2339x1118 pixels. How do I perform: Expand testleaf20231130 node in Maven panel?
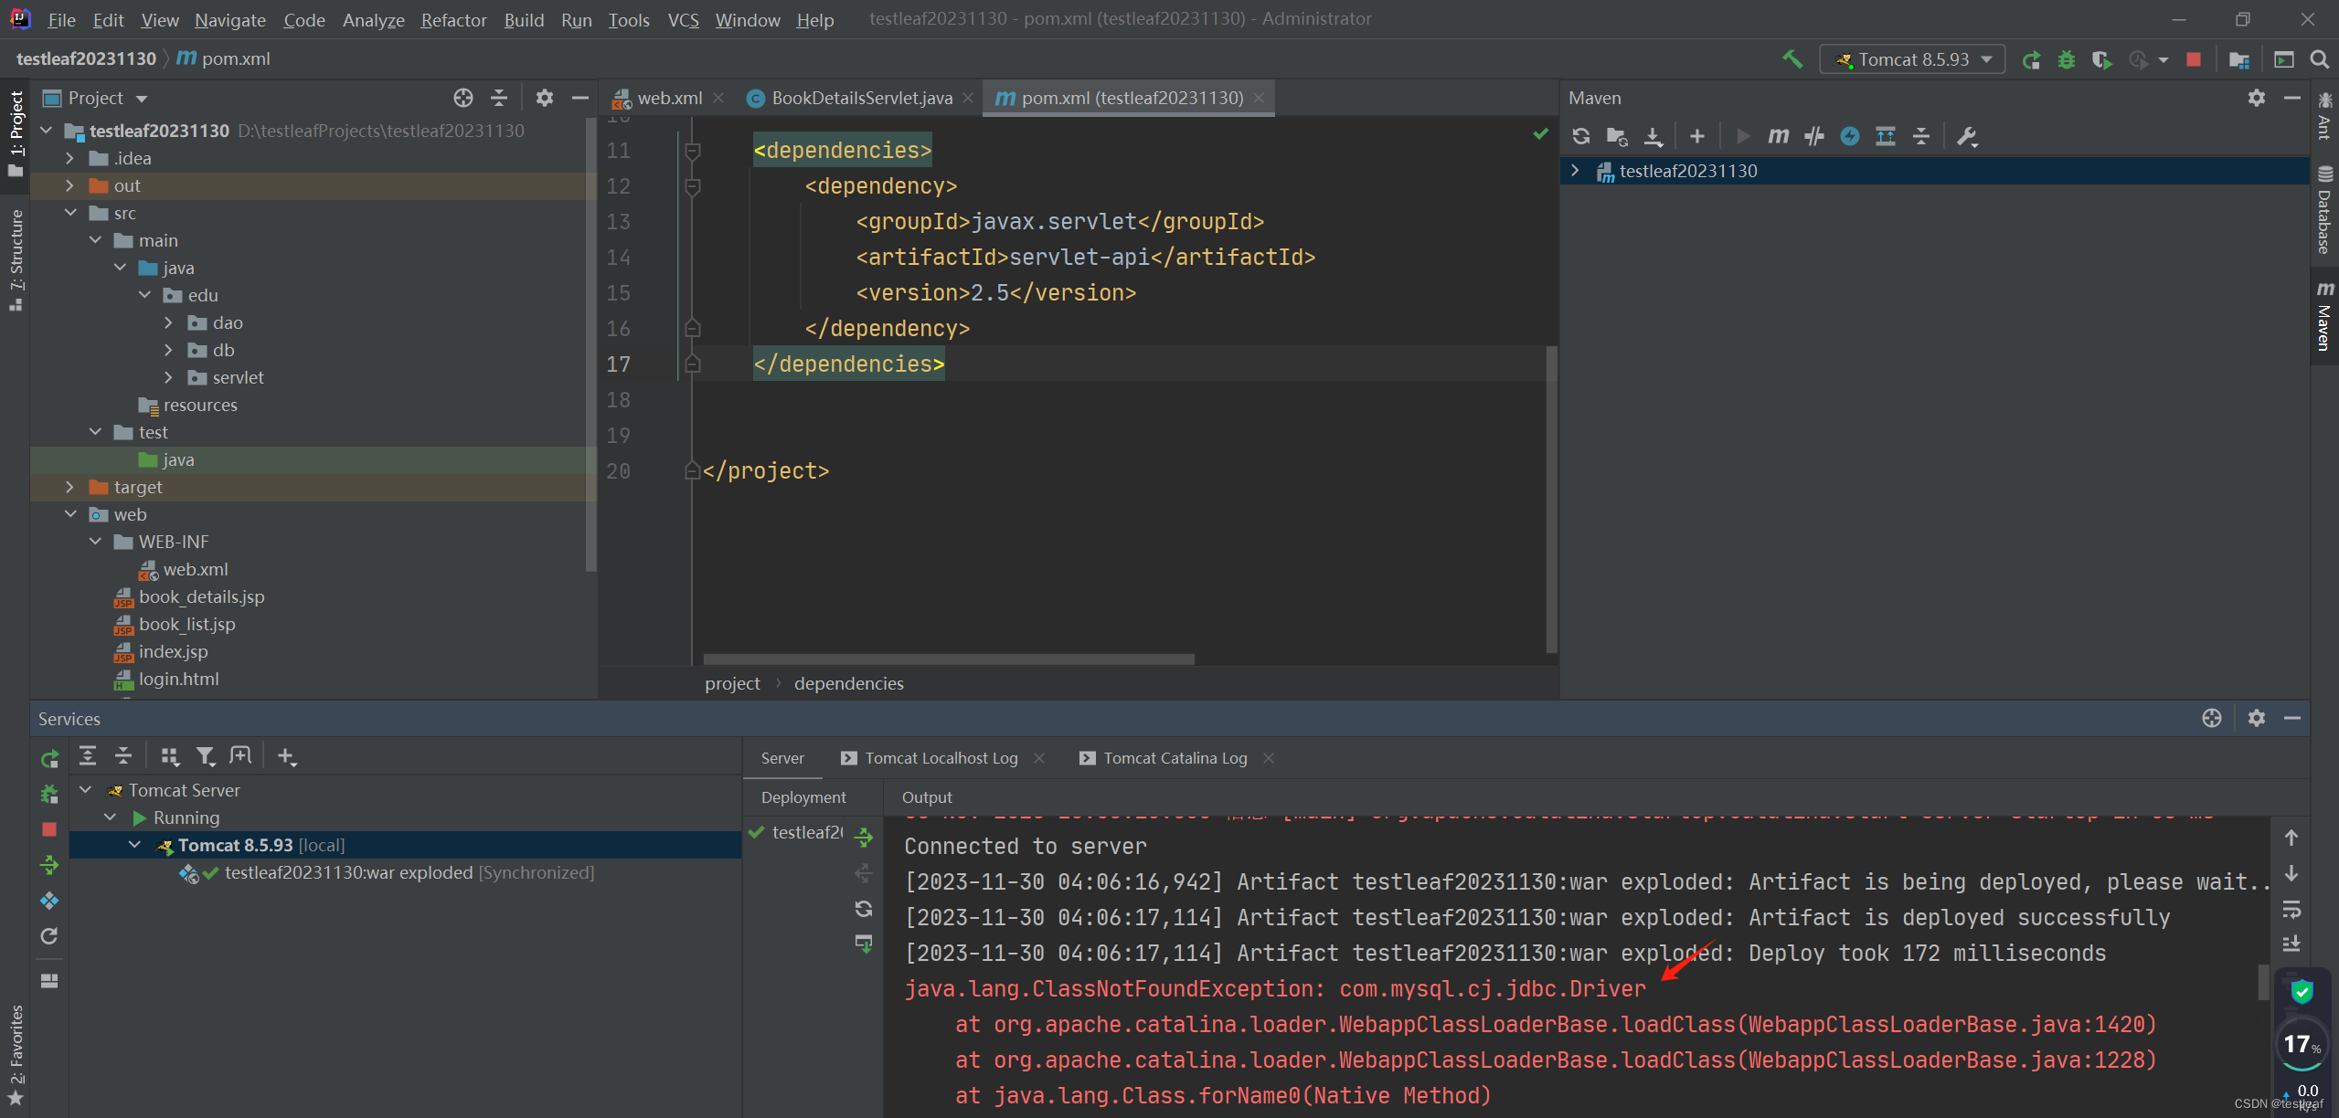[1574, 171]
